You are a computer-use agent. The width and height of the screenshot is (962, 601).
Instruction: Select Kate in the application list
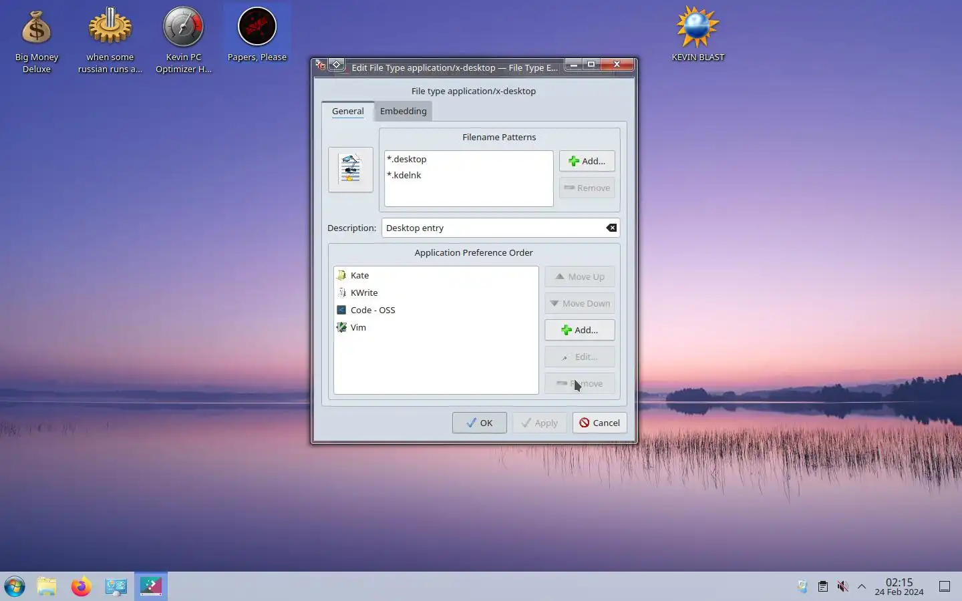pyautogui.click(x=436, y=275)
